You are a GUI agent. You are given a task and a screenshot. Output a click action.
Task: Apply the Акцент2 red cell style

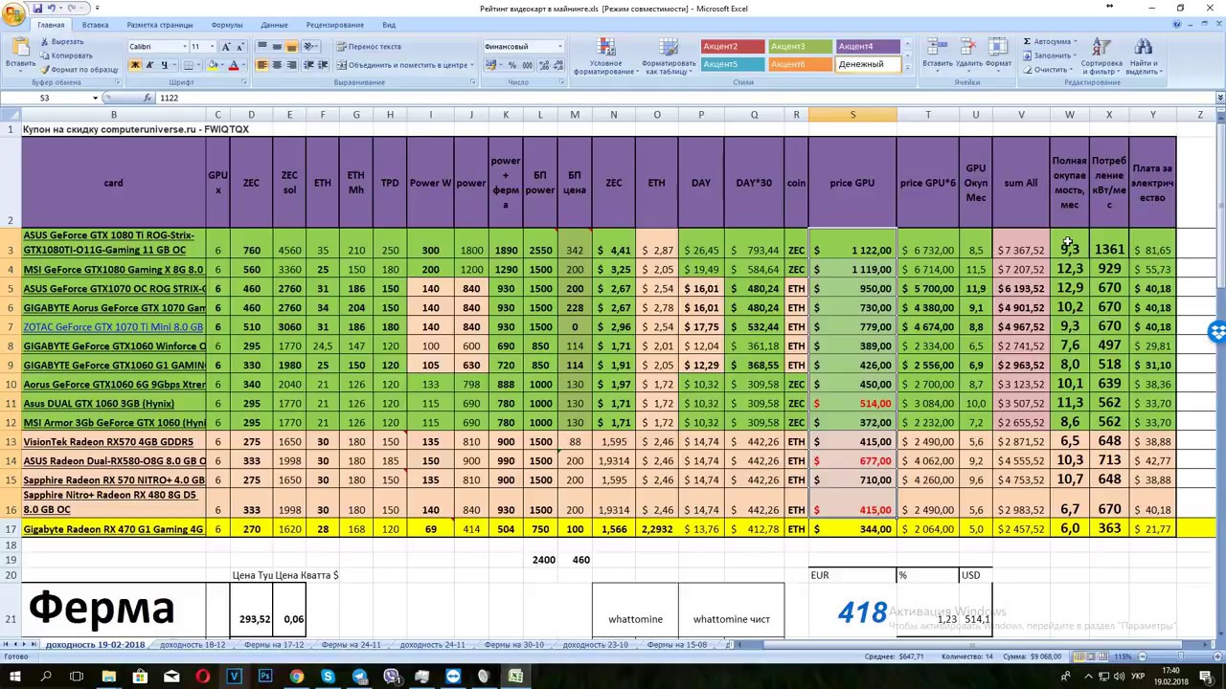tap(733, 46)
